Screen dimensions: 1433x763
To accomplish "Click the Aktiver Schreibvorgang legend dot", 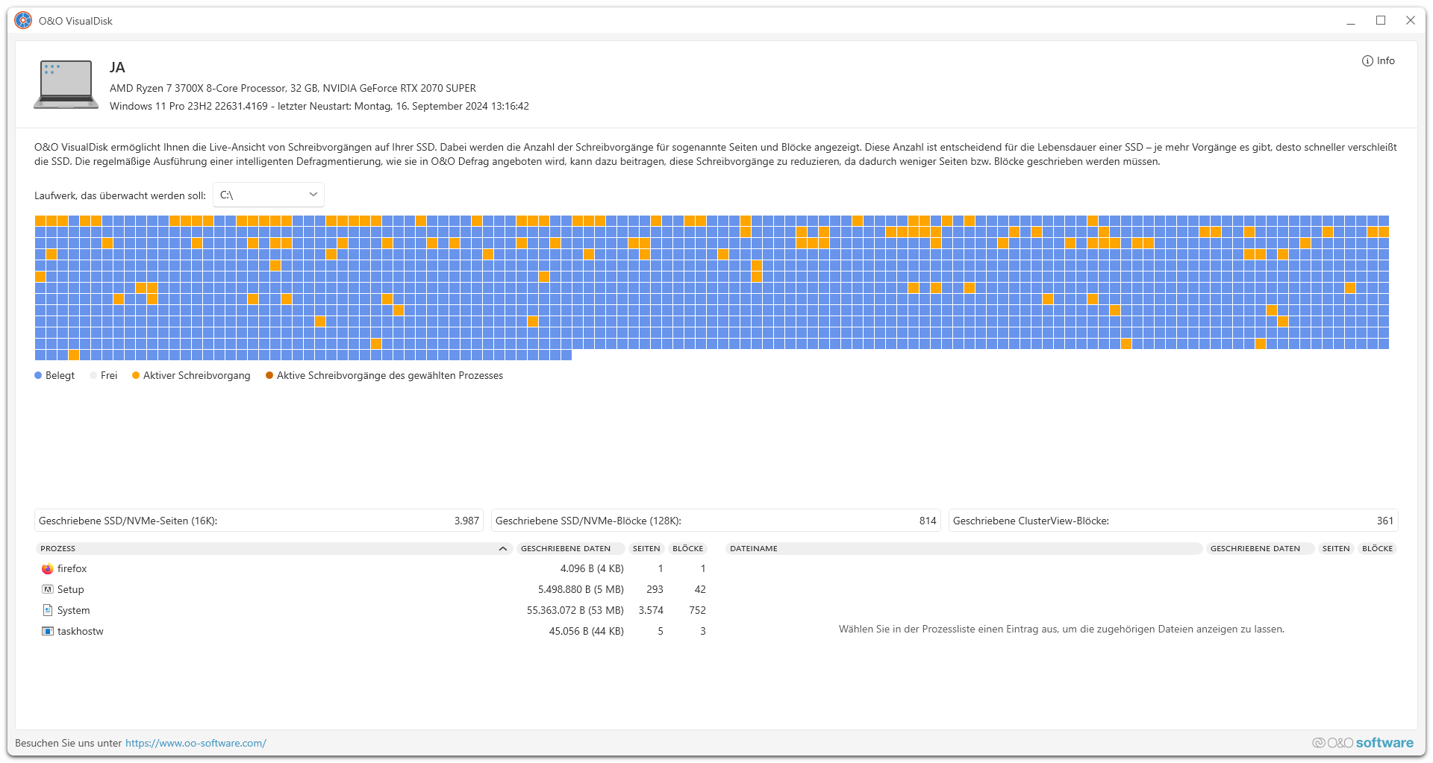I will (x=136, y=375).
